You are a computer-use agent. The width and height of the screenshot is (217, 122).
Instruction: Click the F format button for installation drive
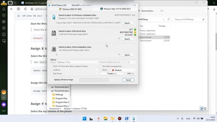point(119,55)
